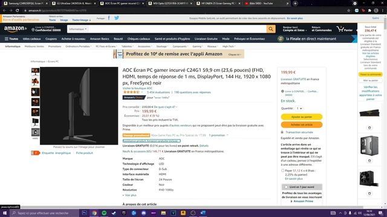Bookmark this page with the star
The height and width of the screenshot is (217, 387).
pos(348,11)
